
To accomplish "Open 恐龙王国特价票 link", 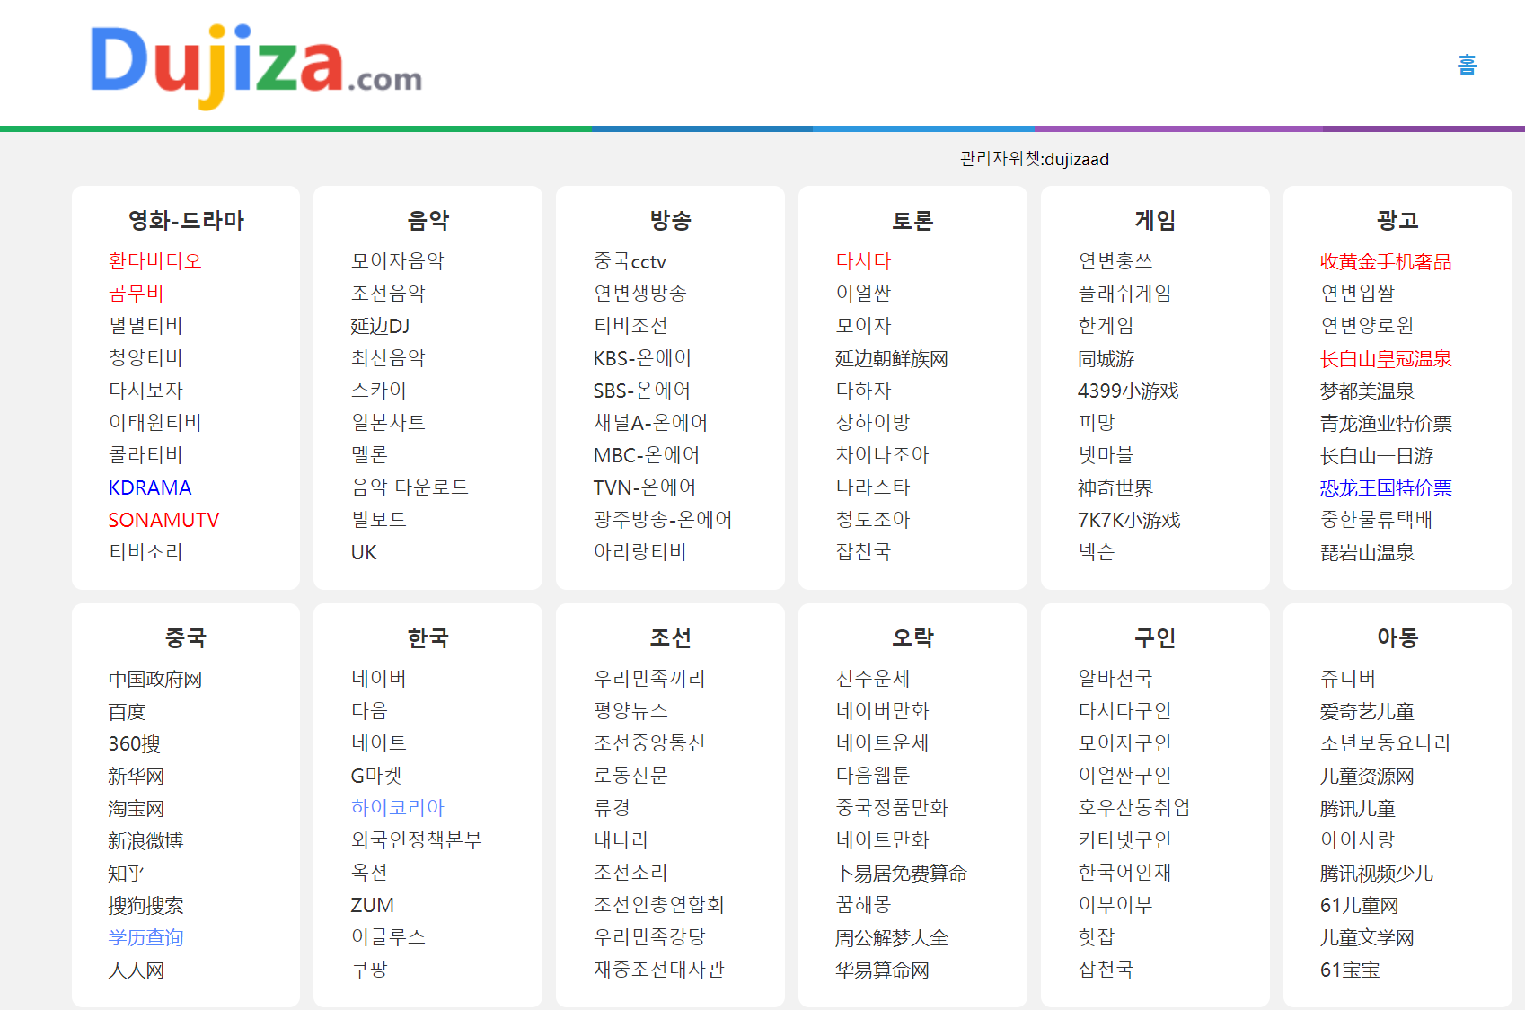I will [1386, 487].
